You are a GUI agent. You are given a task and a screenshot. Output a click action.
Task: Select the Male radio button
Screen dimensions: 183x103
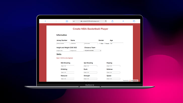click(100, 43)
